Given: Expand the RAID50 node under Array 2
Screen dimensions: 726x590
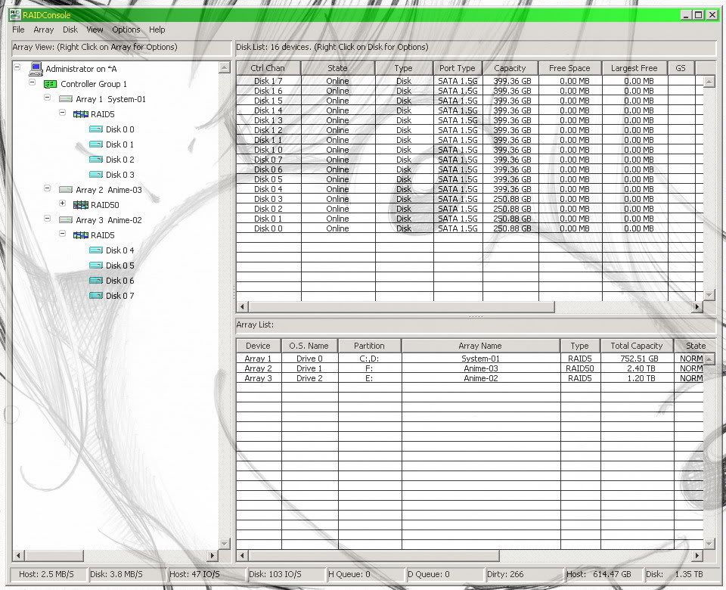Looking at the screenshot, I should [x=63, y=203].
